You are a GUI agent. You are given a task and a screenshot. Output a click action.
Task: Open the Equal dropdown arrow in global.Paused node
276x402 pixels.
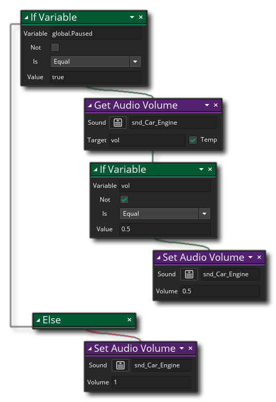(135, 62)
